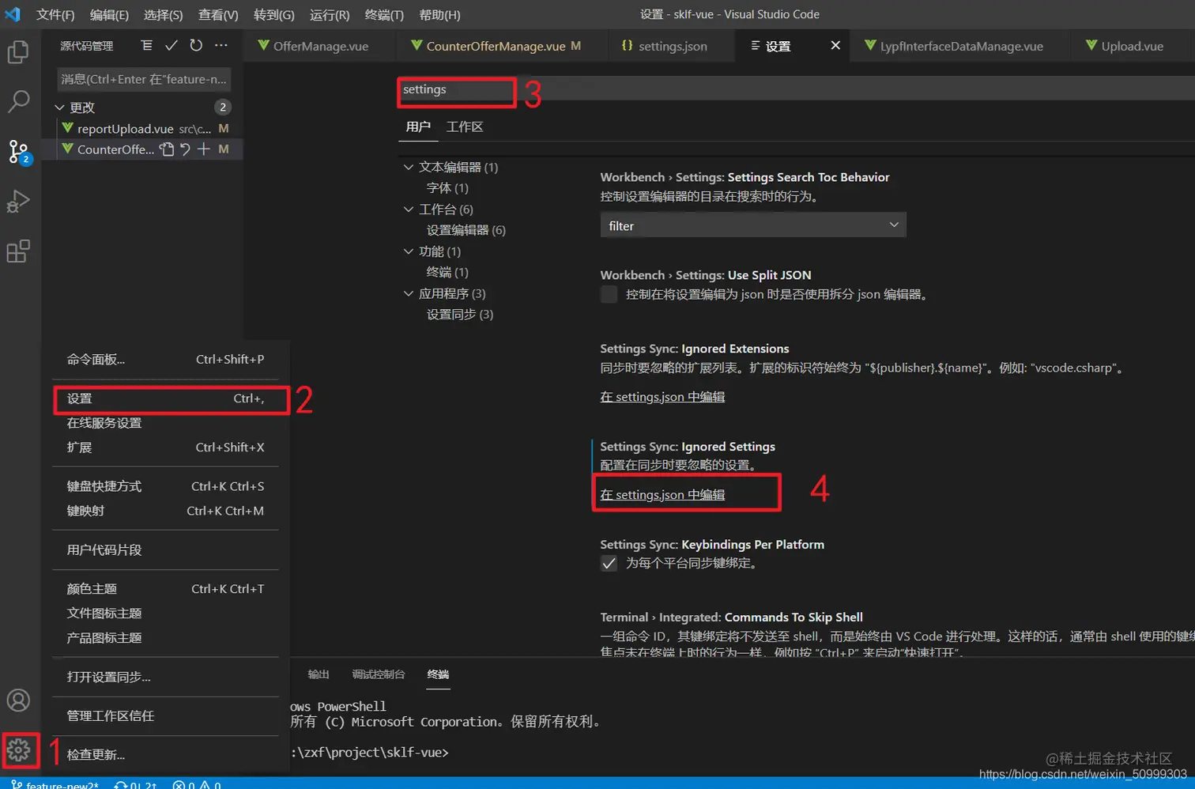Choose 检查更新... in the gear menu
This screenshot has width=1195, height=789.
166,755
